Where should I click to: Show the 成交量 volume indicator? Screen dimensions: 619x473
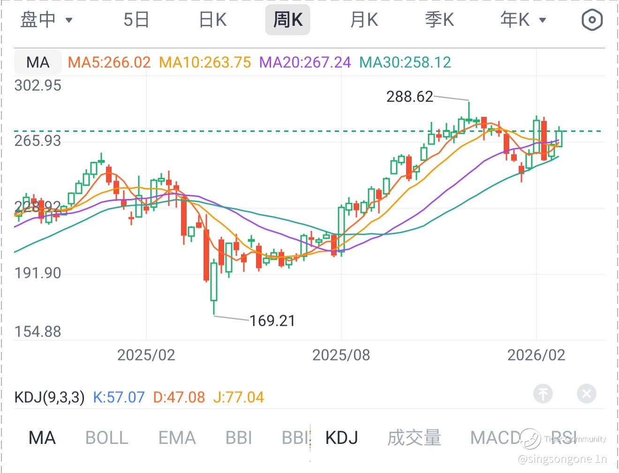pos(414,438)
